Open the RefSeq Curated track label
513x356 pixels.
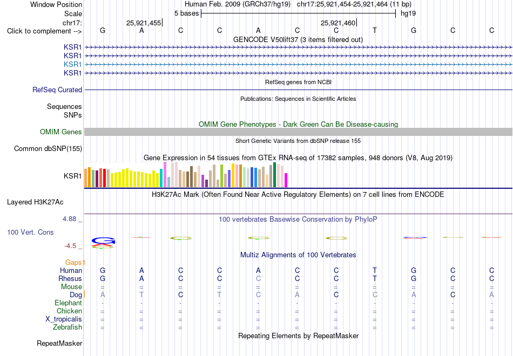[57, 90]
